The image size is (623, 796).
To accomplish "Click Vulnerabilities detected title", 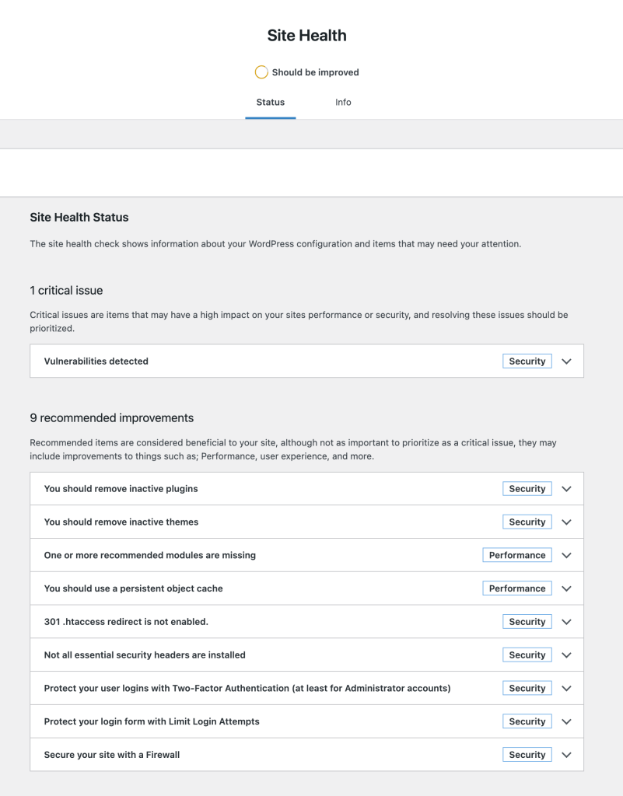I will click(x=96, y=361).
